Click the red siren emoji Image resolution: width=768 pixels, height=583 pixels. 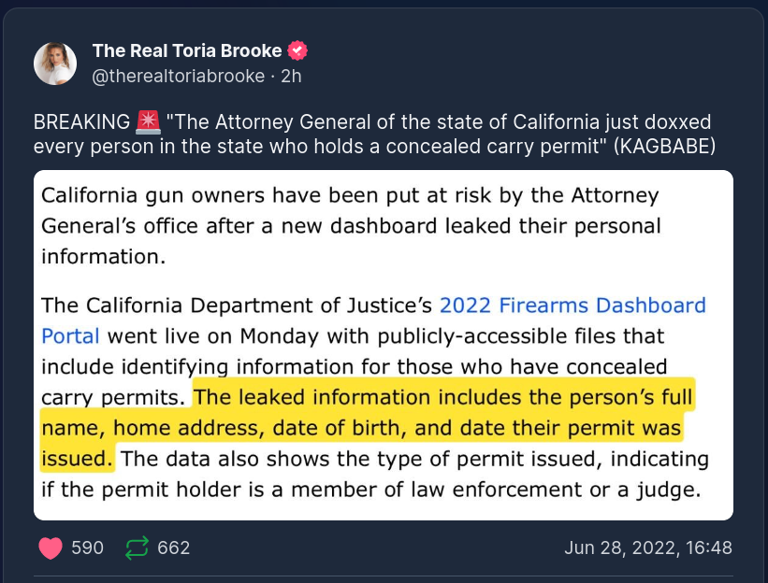point(148,121)
